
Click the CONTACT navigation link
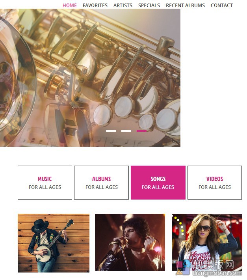point(222,6)
